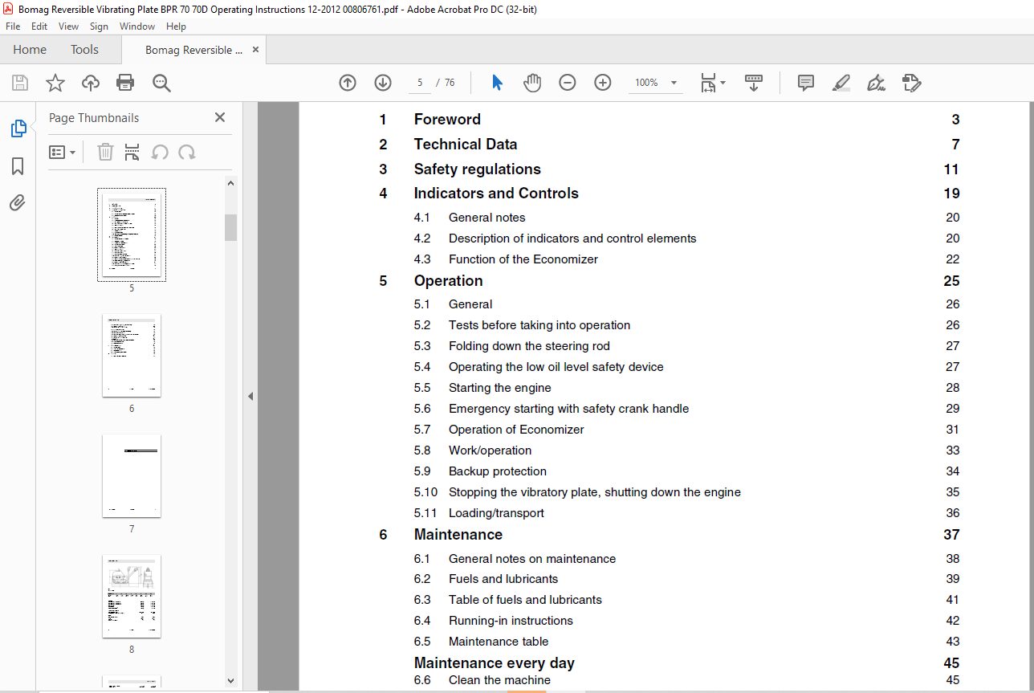Go to the next page arrow
1034x693 pixels.
(x=383, y=83)
